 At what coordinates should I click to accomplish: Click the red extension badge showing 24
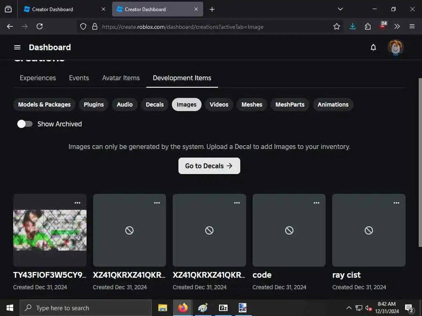point(383,26)
